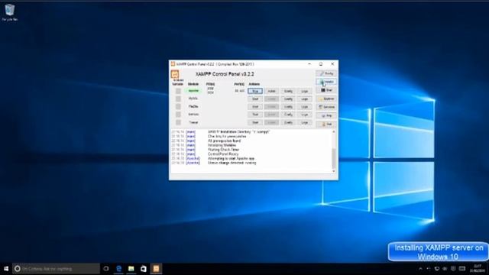This screenshot has width=489, height=275.
Task: Toggle the Apache service checkbox
Action: tap(178, 91)
